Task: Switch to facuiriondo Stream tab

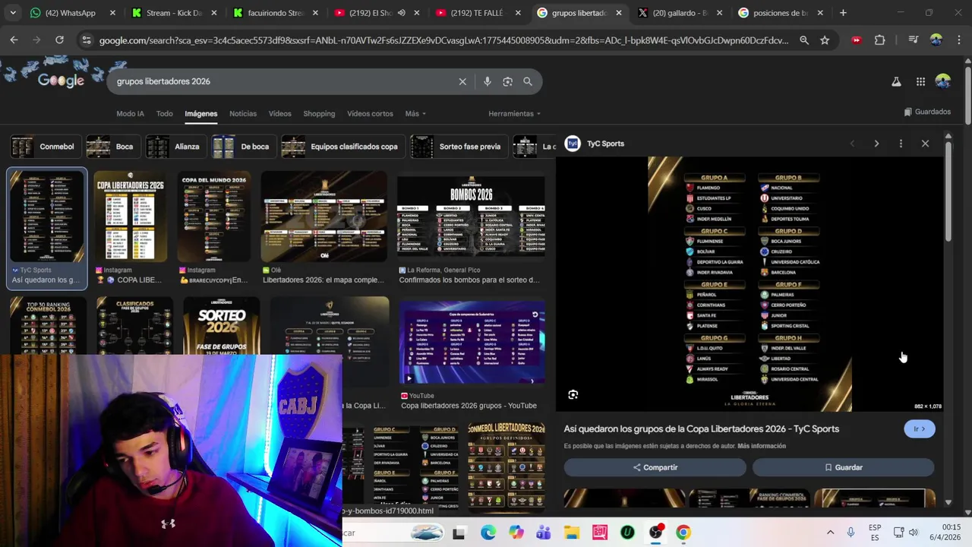Action: click(276, 13)
